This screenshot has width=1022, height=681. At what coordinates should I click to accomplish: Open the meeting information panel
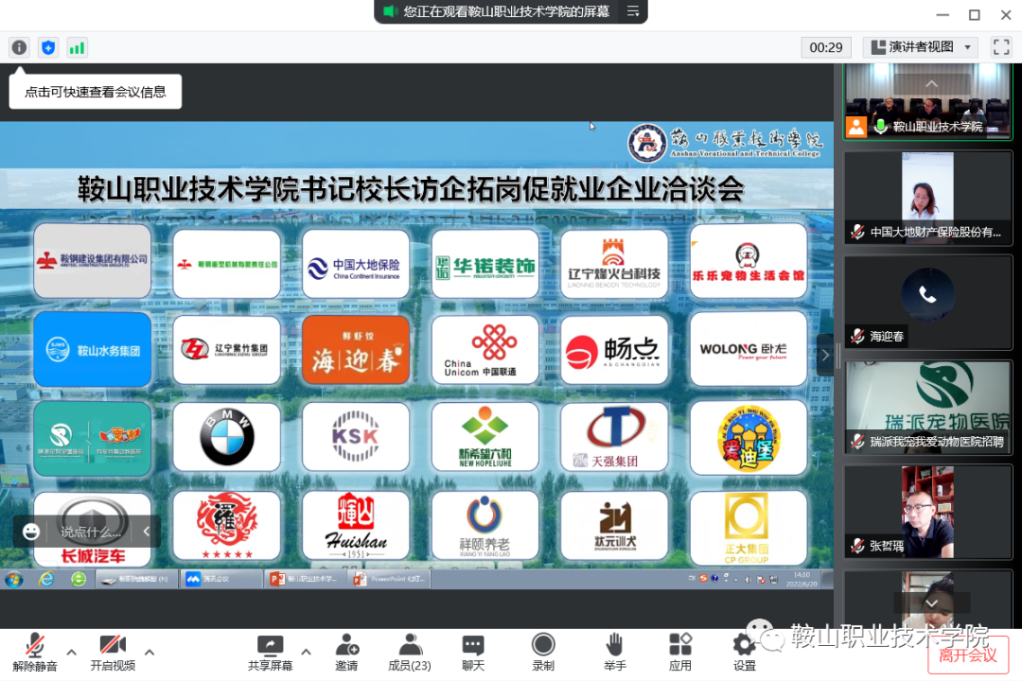pos(19,47)
